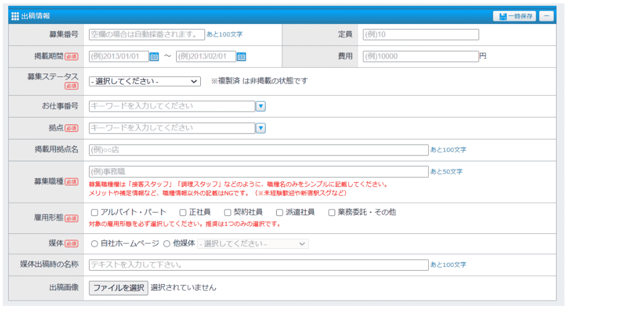Select the 業務委託・その他 checkbox
Viewport: 620px width, 309px height.
[x=331, y=212]
